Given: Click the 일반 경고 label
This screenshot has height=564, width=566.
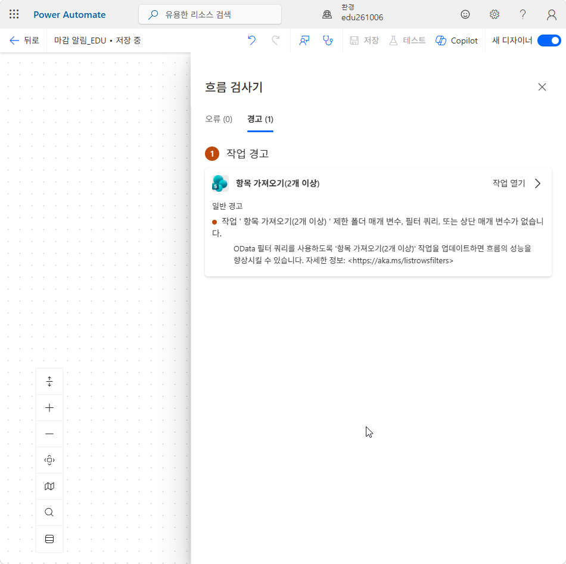Looking at the screenshot, I should pyautogui.click(x=228, y=206).
